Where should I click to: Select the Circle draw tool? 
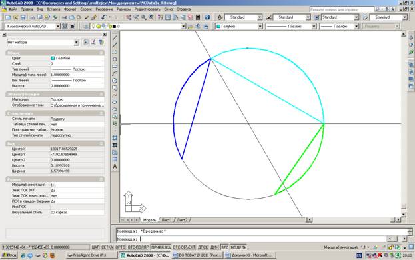click(x=115, y=81)
